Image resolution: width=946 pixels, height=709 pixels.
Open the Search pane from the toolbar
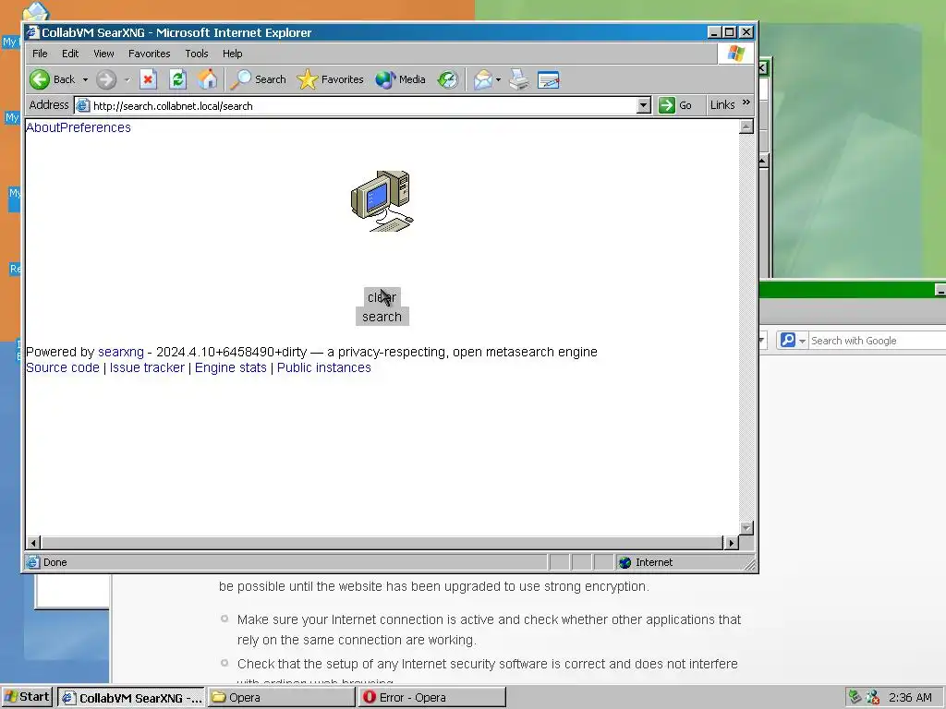(259, 79)
